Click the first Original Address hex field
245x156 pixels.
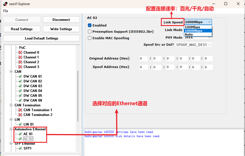[143, 58]
